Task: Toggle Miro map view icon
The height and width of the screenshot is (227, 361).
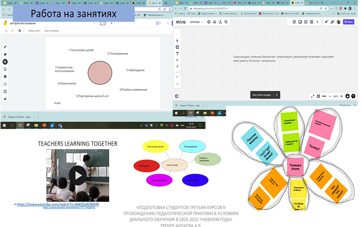Action: [318, 96]
